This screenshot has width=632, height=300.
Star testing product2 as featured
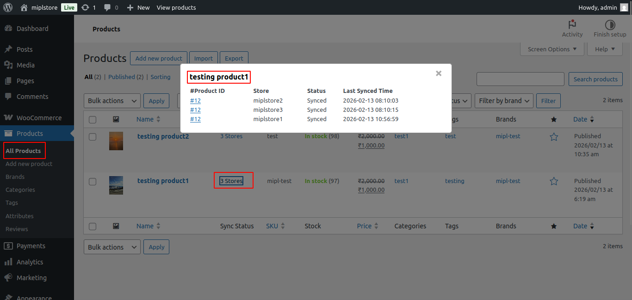(x=554, y=137)
